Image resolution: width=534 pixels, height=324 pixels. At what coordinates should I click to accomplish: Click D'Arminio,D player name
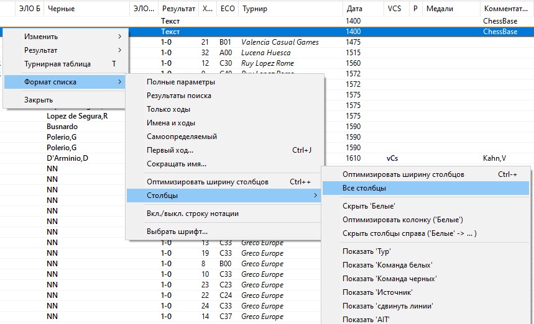67,158
